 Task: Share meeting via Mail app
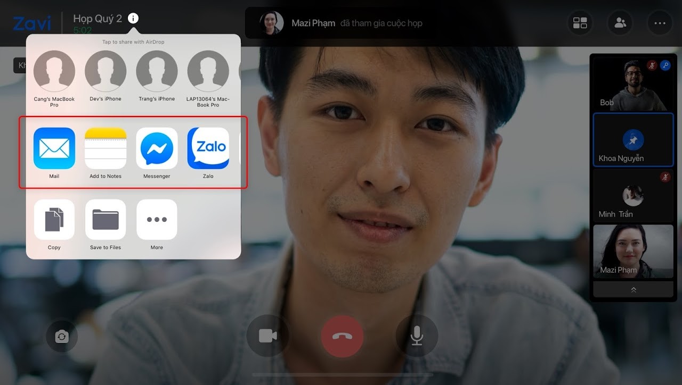point(54,148)
